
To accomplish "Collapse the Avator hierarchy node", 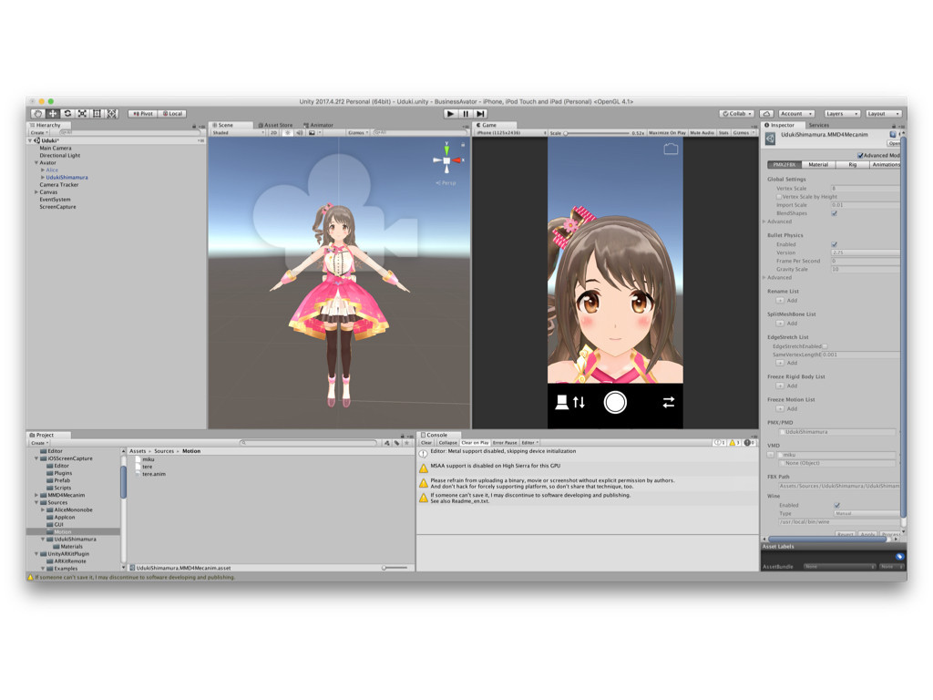I will click(36, 162).
